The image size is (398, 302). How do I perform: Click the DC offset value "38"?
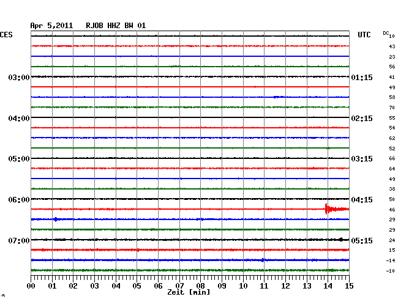(392, 189)
